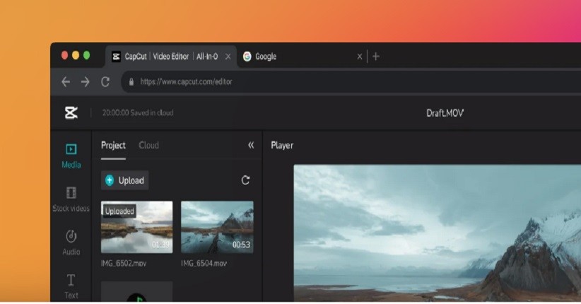Go back with browser back arrow

click(x=66, y=82)
